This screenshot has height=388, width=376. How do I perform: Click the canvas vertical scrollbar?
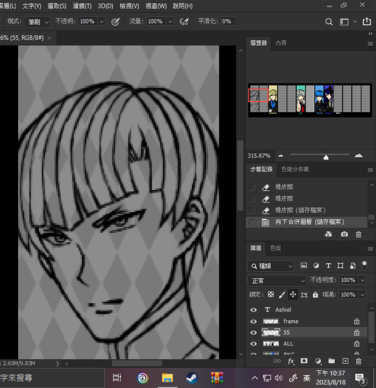tap(240, 175)
